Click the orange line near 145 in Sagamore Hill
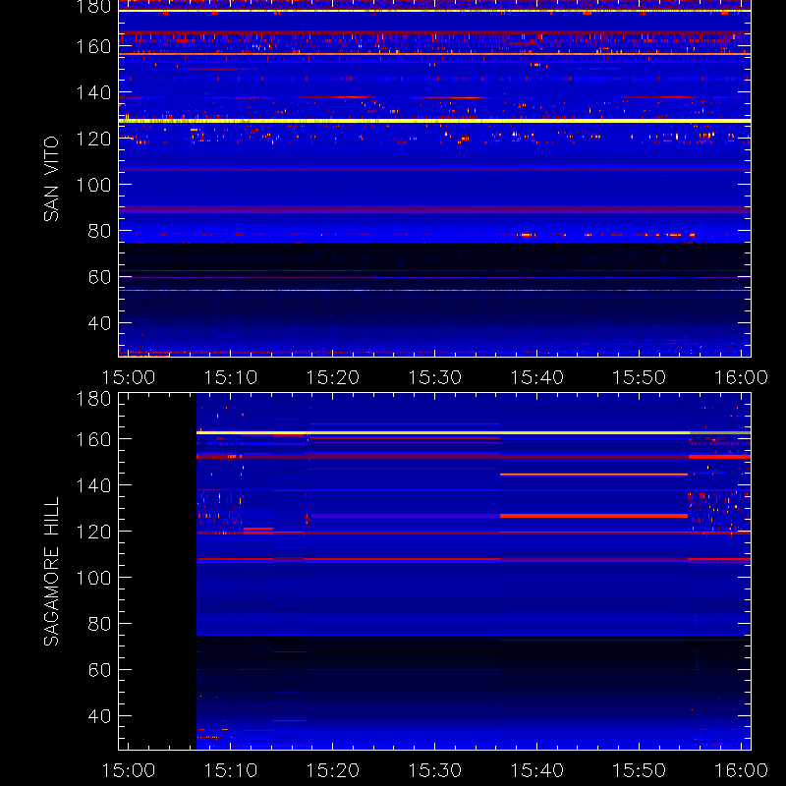786x786 pixels. tap(594, 475)
